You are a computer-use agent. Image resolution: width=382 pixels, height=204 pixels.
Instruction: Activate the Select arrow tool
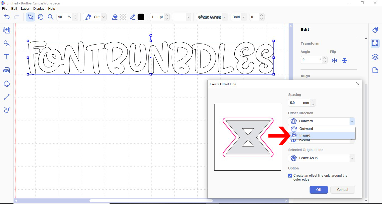coord(30,17)
